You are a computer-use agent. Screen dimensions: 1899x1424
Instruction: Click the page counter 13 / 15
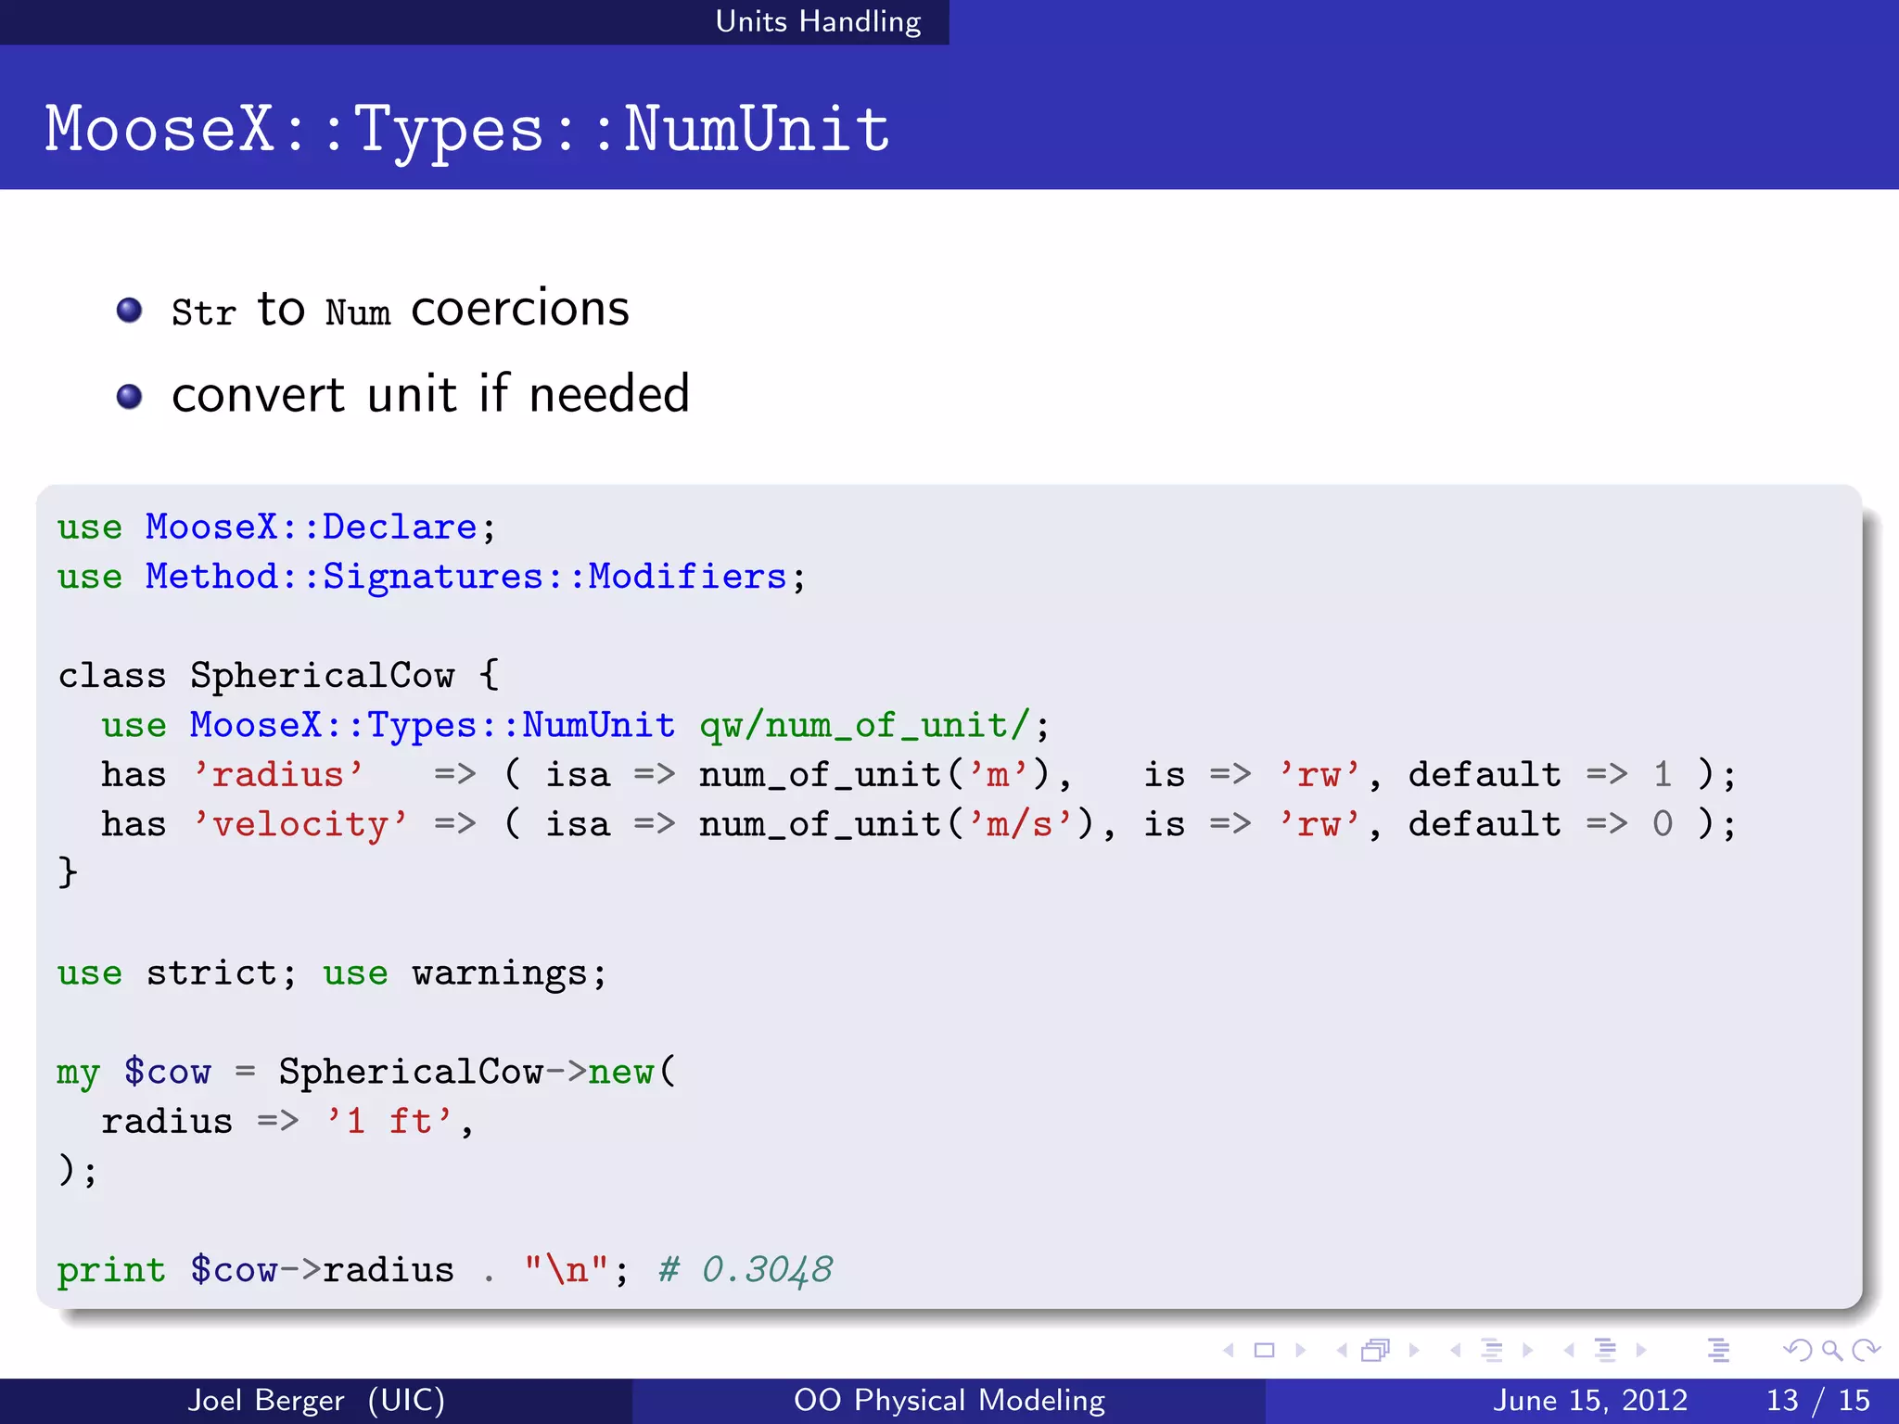coord(1818,1400)
